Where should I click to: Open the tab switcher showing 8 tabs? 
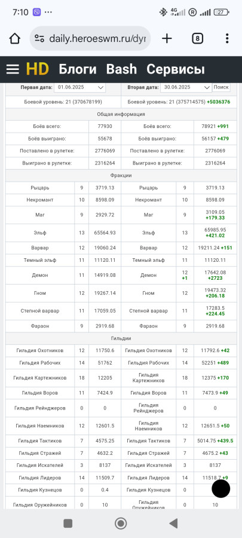[197, 38]
